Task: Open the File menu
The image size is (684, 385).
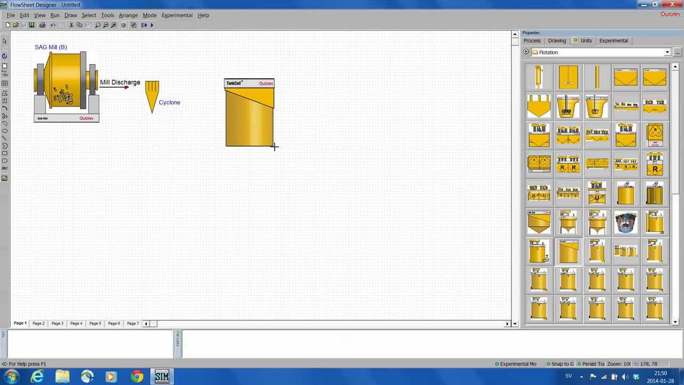Action: pyautogui.click(x=11, y=15)
